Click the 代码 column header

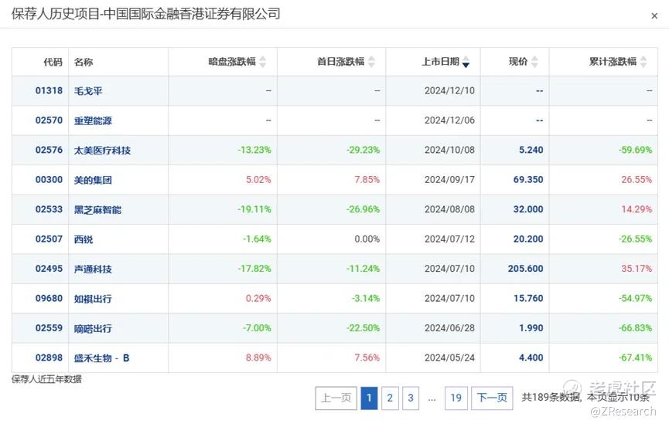pyautogui.click(x=53, y=62)
